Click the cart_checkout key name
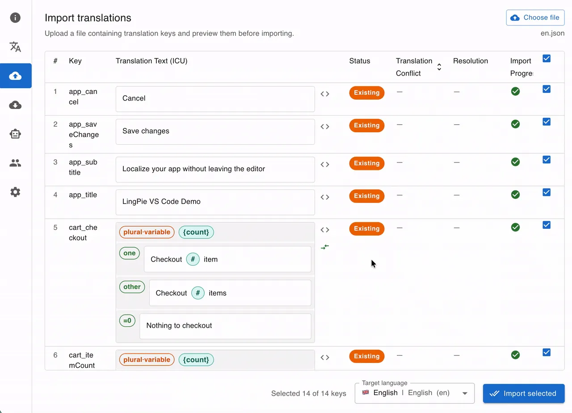Screen dimensions: 572x413 [83, 232]
